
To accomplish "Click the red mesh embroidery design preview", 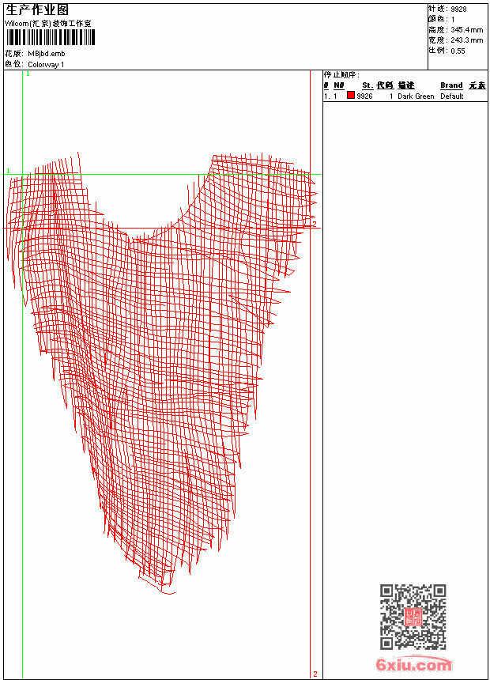I will click(x=161, y=373).
